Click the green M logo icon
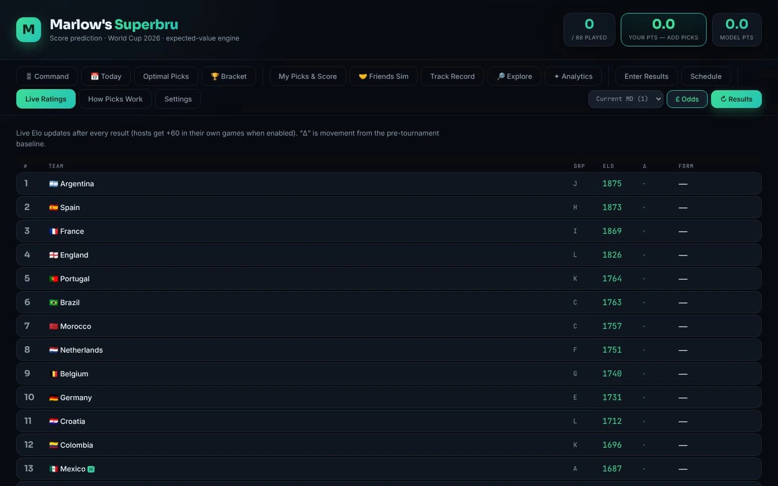The height and width of the screenshot is (486, 778). [29, 30]
